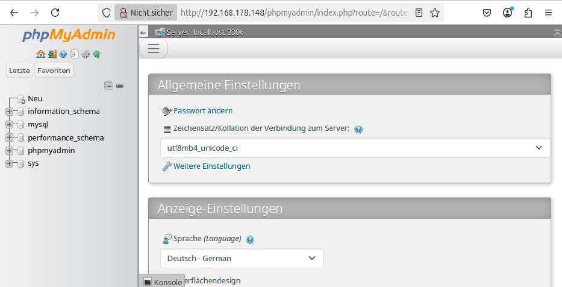Focus the URL address field
The height and width of the screenshot is (287, 562).
(294, 13)
